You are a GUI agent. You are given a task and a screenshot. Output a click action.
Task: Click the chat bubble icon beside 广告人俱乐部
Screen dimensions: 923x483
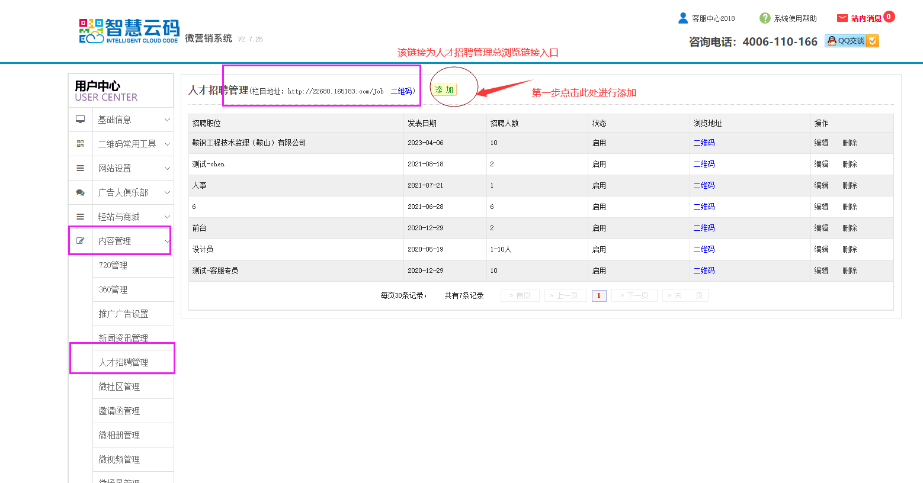point(81,192)
